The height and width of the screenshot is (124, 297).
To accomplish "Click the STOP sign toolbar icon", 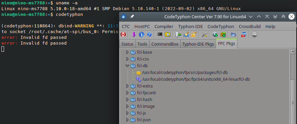I will 254,34.
